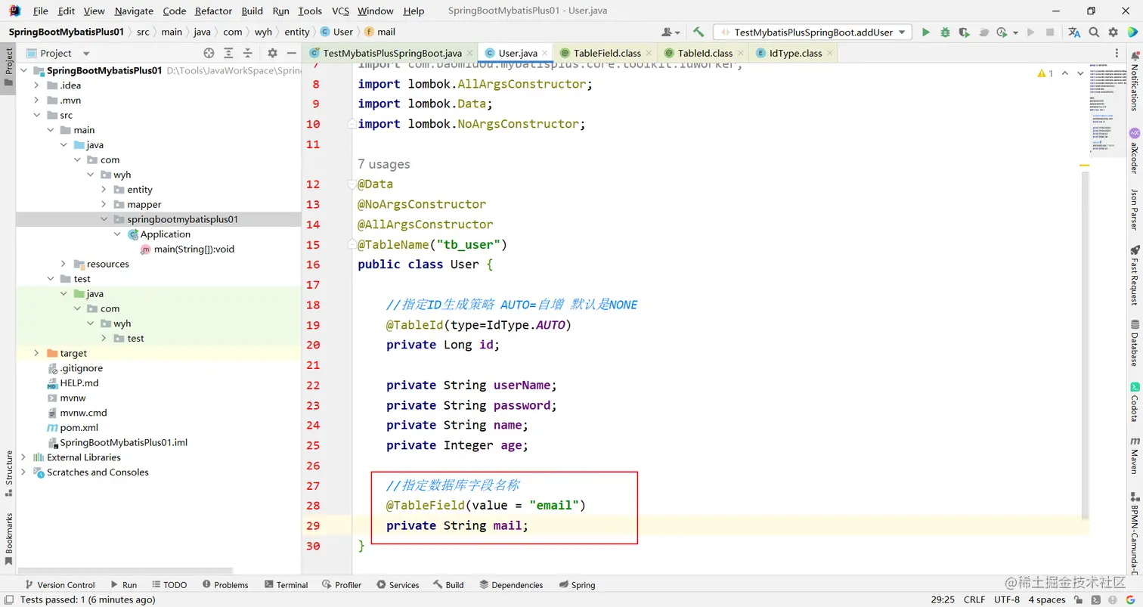Open the Services tool window

[x=398, y=584]
